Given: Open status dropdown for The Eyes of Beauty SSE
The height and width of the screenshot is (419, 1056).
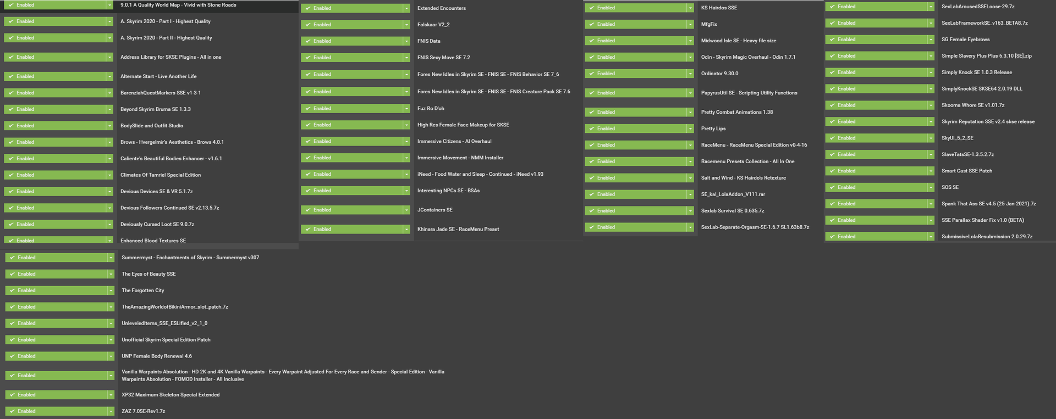Looking at the screenshot, I should click(111, 274).
